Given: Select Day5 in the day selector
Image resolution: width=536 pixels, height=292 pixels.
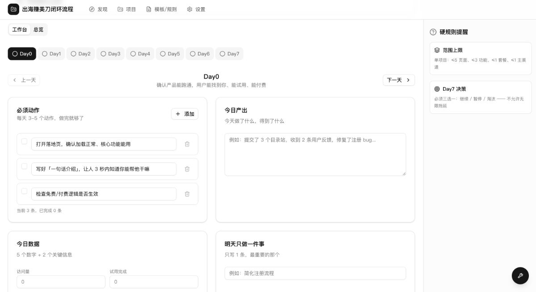Looking at the screenshot, I should (169, 53).
